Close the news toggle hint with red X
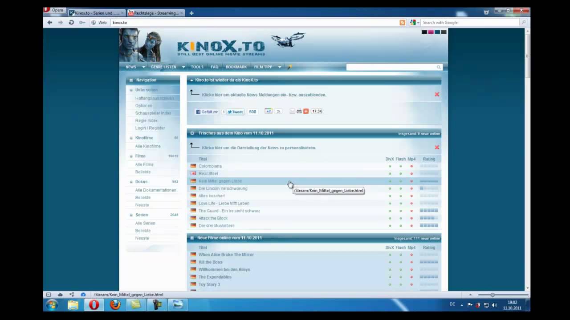570x320 pixels. coord(437,94)
